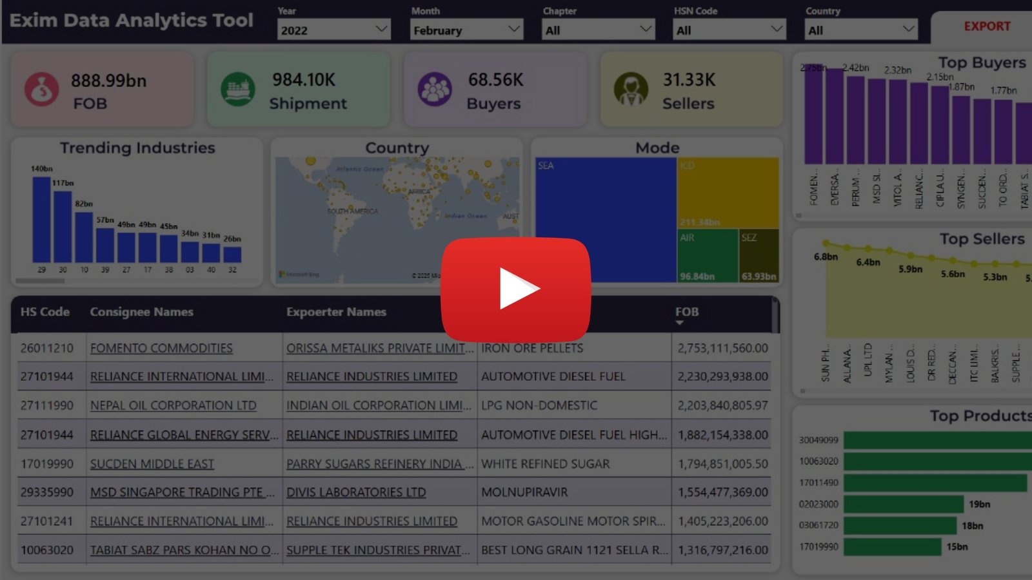Viewport: 1032px width, 580px height.
Task: Click the Exim Data Analytics Tool title
Action: coord(131,21)
